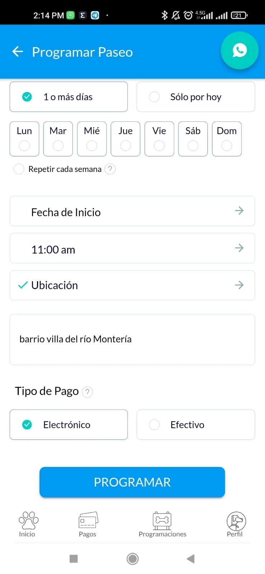Select the Dom day box
The height and width of the screenshot is (574, 265).
click(x=227, y=139)
